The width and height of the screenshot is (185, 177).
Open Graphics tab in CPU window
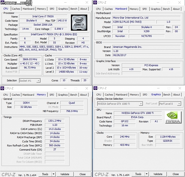point(63,9)
